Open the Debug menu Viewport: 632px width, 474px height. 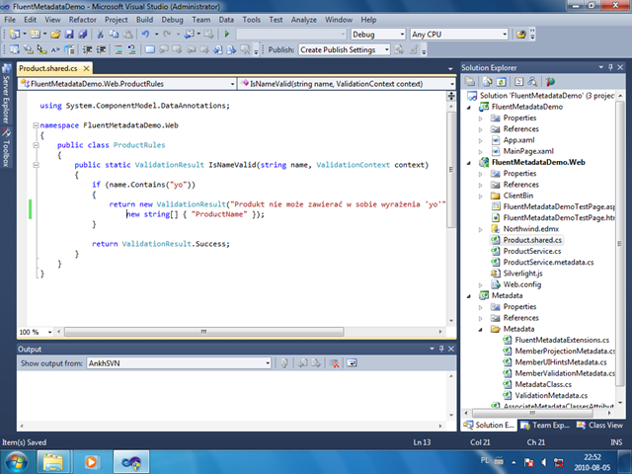[172, 20]
